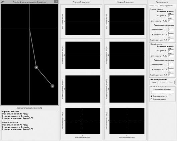Close the Двойной математический маятник window
Screen dimensions: 177x141
point(56,2)
